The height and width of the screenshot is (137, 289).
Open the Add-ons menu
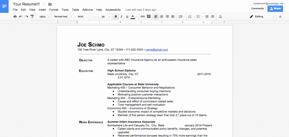(x=87, y=10)
